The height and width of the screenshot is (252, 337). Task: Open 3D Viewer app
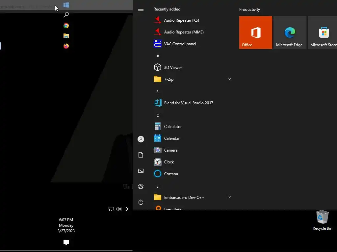[193, 68]
